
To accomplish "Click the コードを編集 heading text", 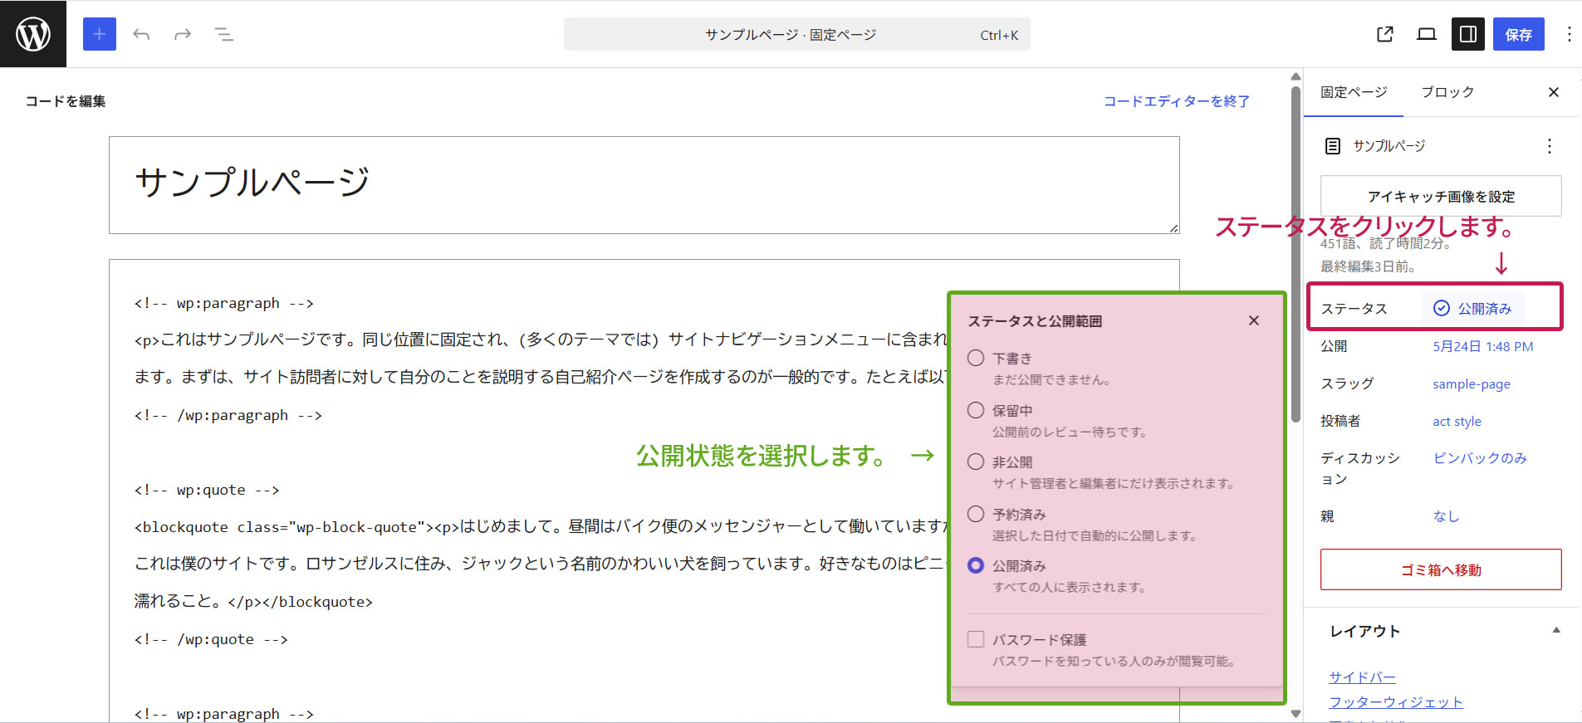I will point(66,101).
